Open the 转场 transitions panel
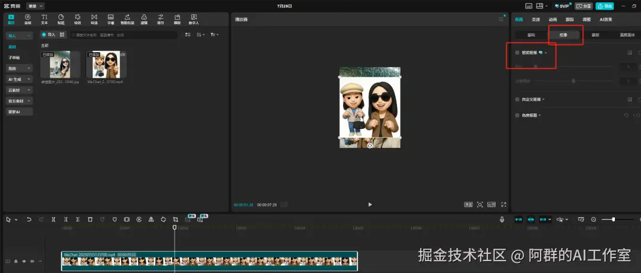 click(x=94, y=19)
